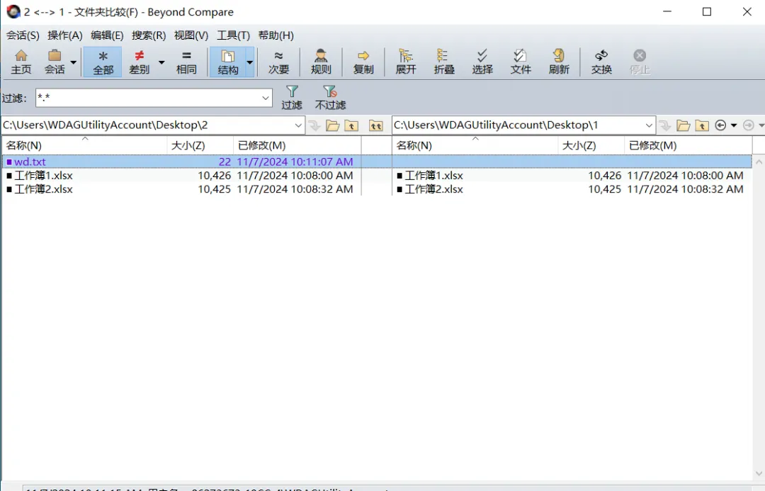Image resolution: width=765 pixels, height=491 pixels.
Task: Click the 文件 files toolbar icon
Action: point(521,62)
